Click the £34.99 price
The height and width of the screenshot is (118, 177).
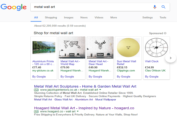coord(149,68)
